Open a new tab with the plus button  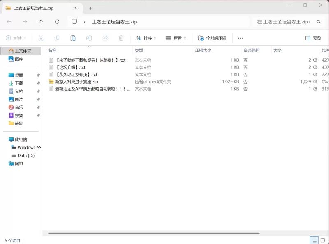tap(90, 8)
